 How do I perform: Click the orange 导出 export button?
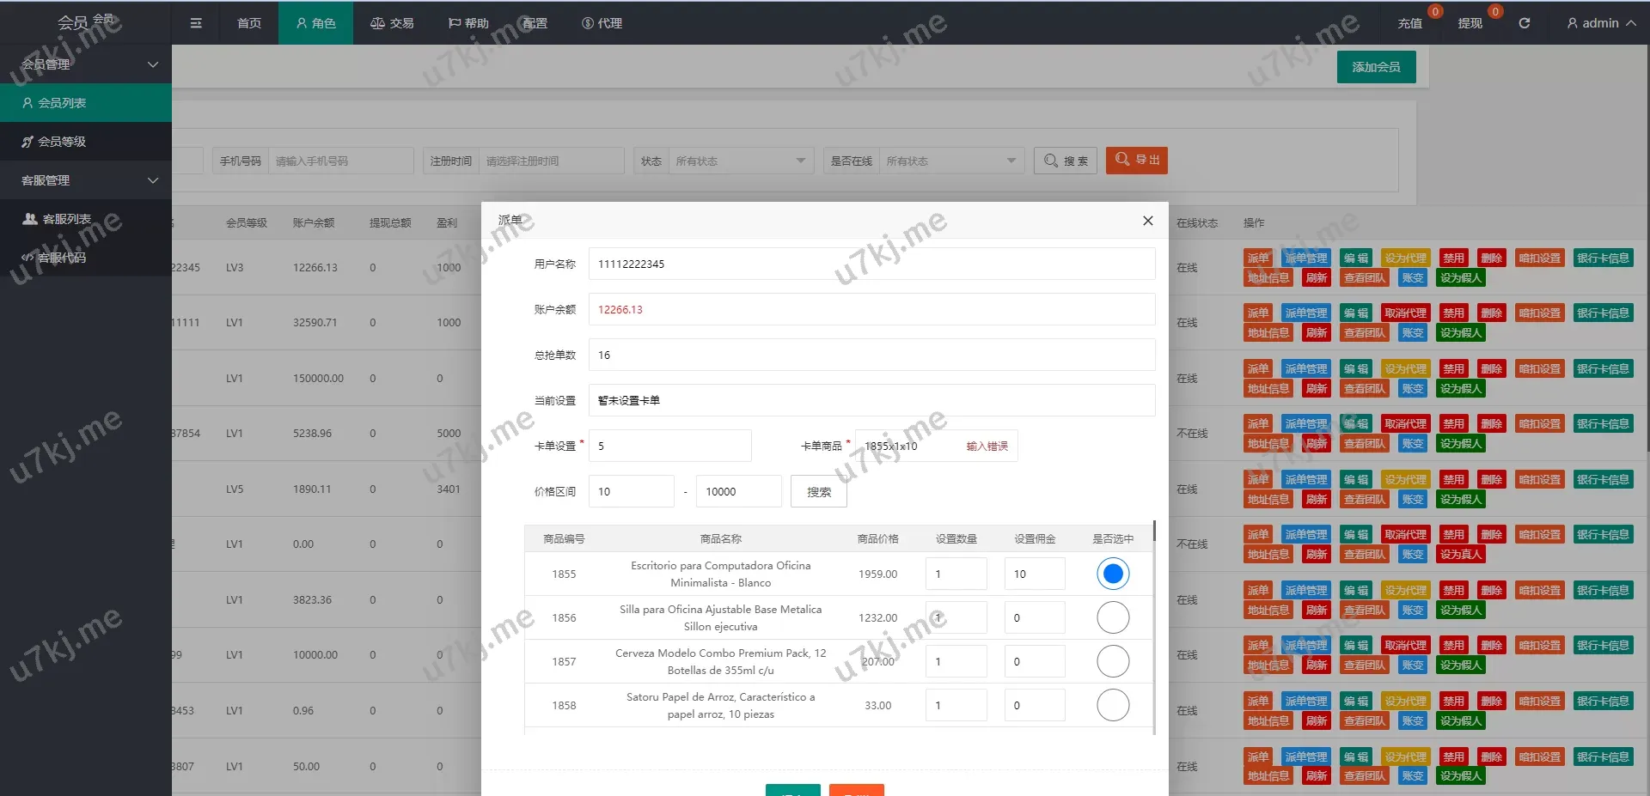(1136, 161)
